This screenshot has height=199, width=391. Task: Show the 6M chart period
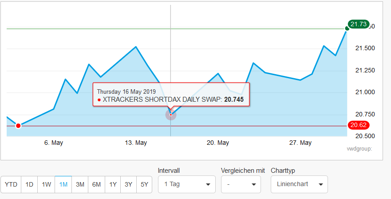(96, 184)
